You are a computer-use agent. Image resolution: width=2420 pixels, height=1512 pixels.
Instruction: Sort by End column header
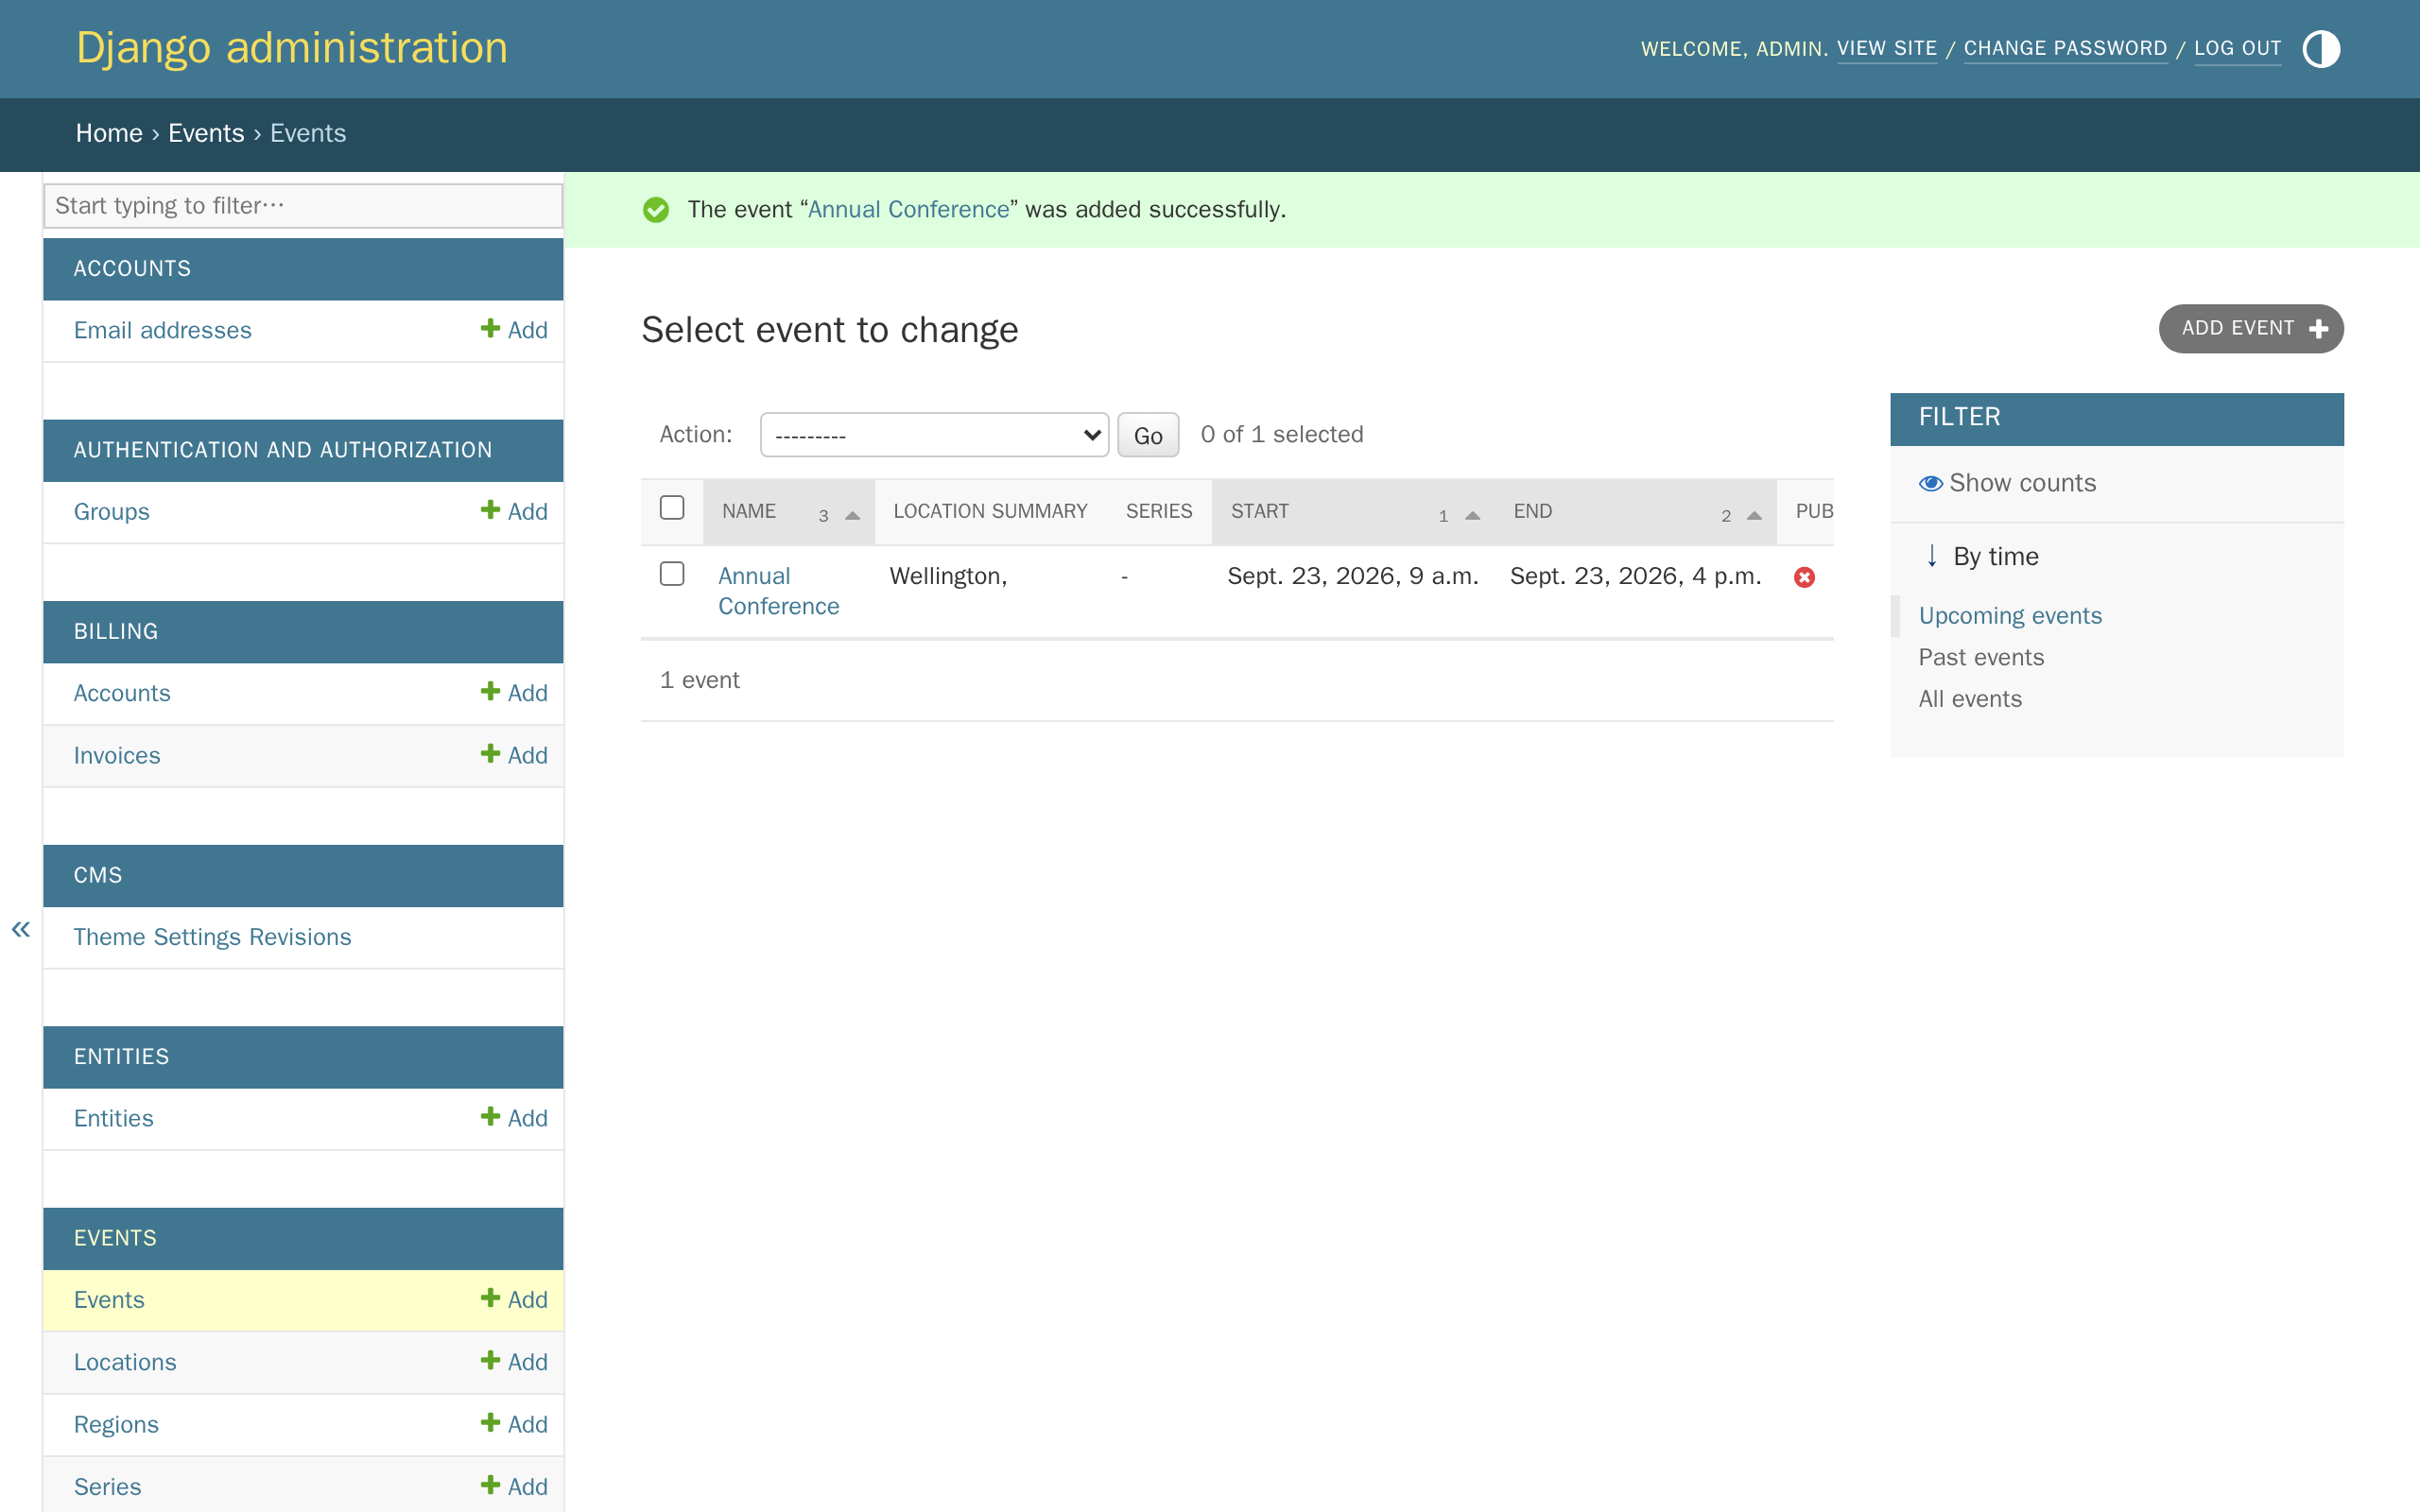[x=1532, y=511]
